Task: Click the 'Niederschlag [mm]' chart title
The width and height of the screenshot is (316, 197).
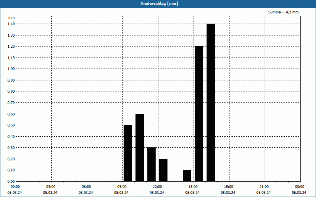Action: tap(159, 4)
